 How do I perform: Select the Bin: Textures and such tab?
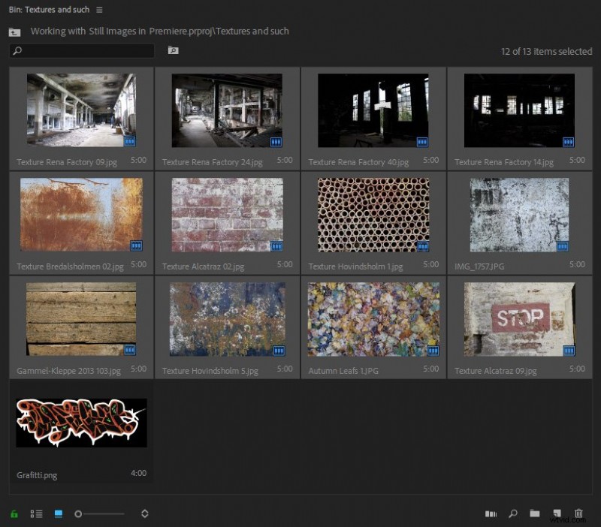(x=49, y=10)
